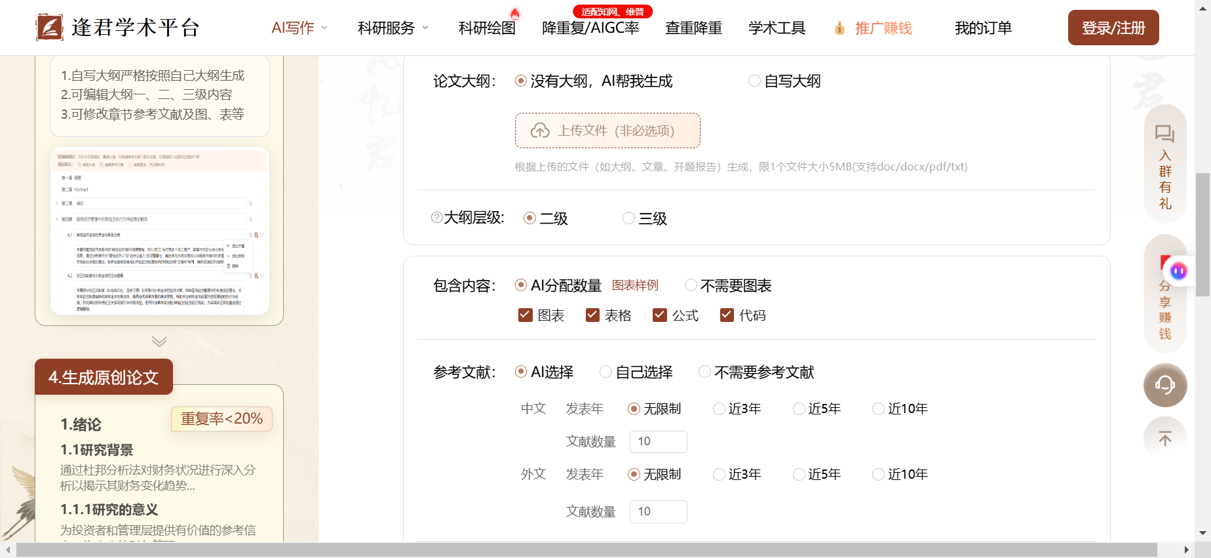1211x558 pixels.
Task: Click the 适配知网、维普 red badge
Action: click(613, 12)
